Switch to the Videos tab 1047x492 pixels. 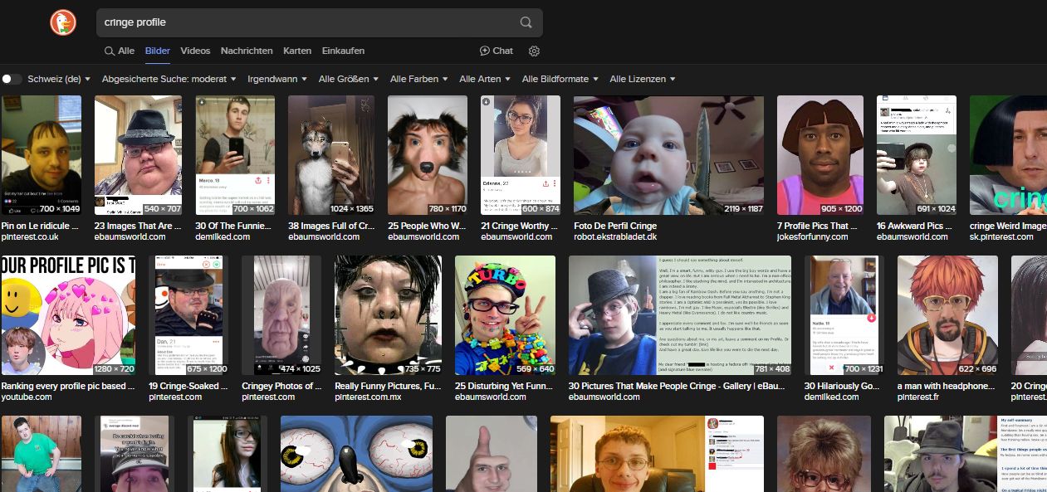195,51
